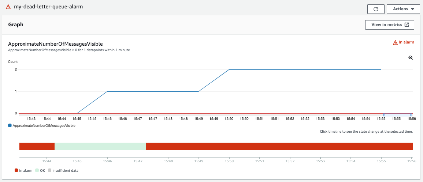Viewport: 423px width, 182px height.
Task: Click the alarm warning icon beside the alarm title
Action: (8, 7)
